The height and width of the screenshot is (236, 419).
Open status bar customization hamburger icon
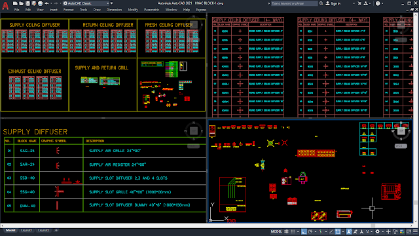click(415, 231)
